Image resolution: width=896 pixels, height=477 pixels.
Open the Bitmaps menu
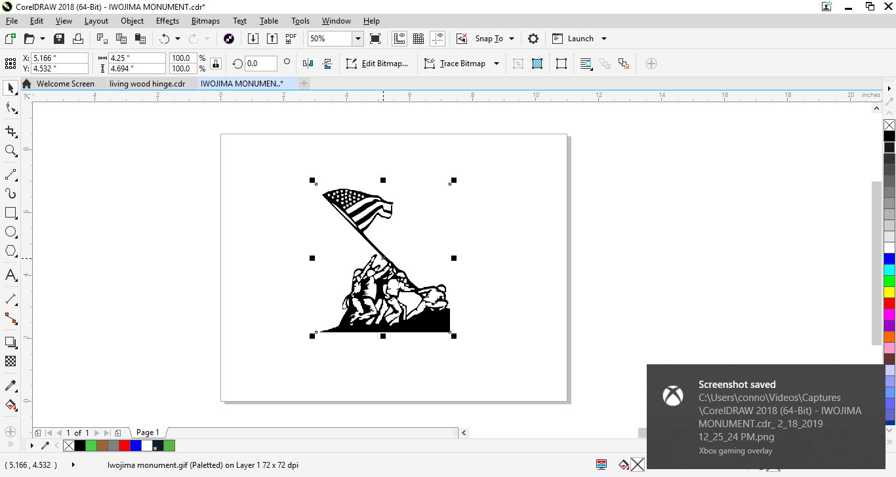point(205,21)
